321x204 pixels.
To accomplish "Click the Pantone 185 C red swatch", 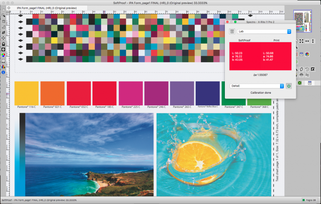I will click(104, 93).
